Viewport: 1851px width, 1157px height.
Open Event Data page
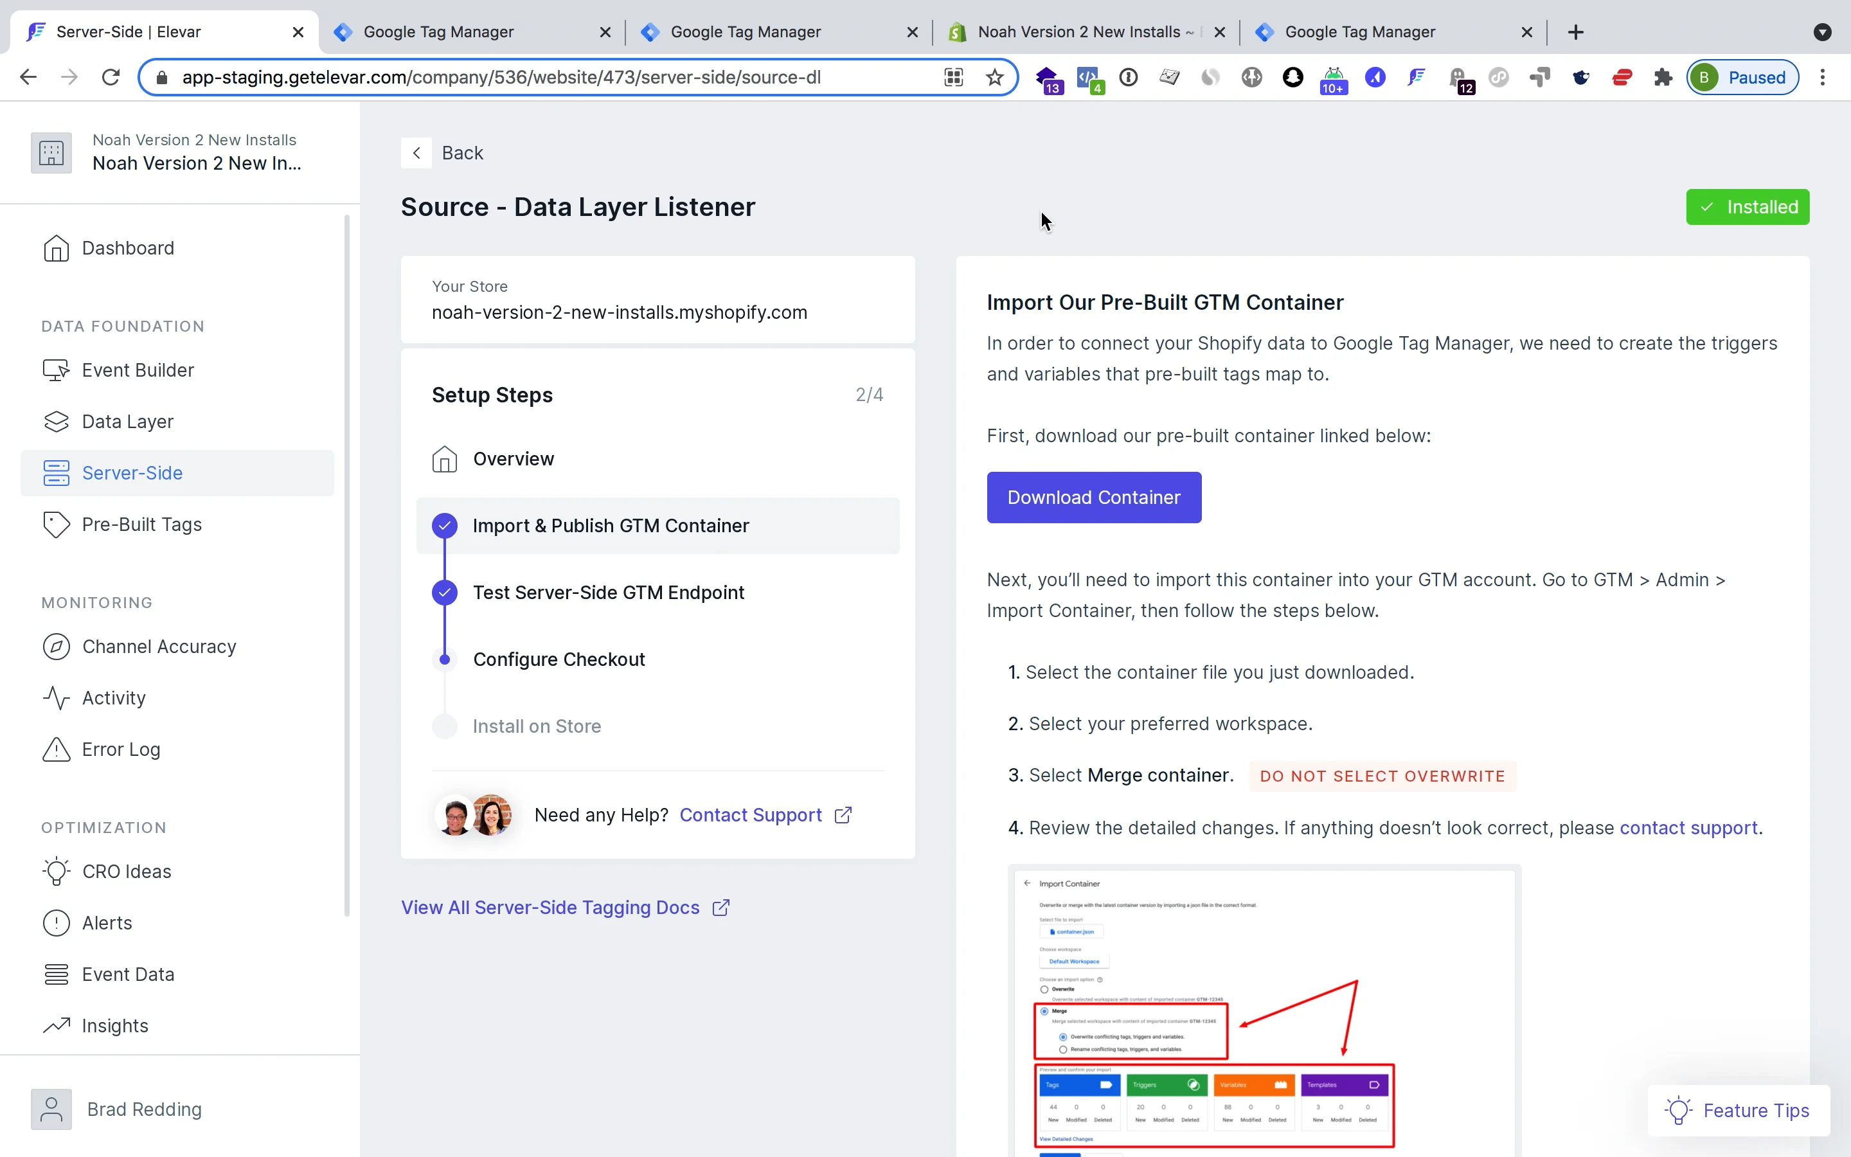(x=108, y=974)
